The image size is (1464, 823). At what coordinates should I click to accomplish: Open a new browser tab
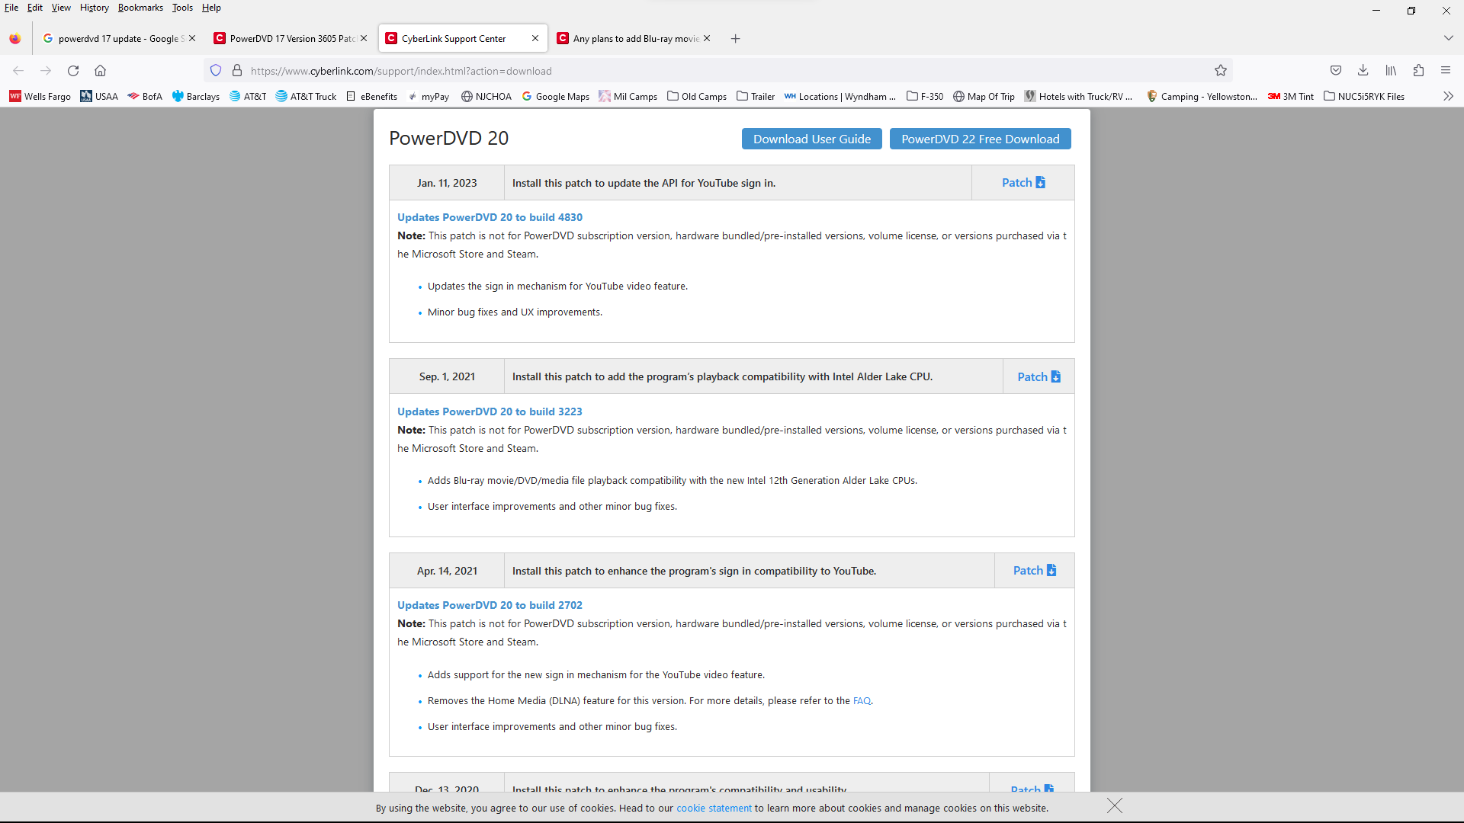735,39
